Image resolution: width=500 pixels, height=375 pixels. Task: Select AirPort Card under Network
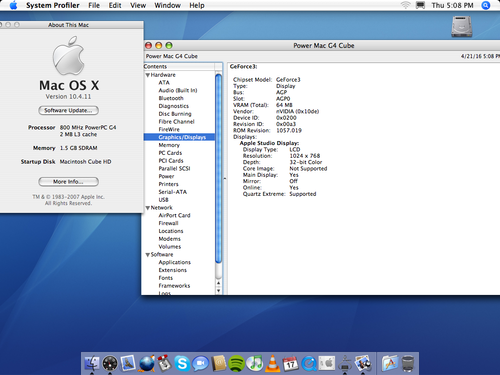174,215
